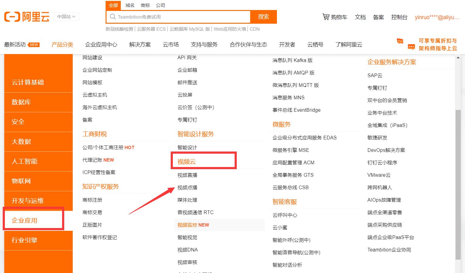Open 智能设计 link
The width and height of the screenshot is (465, 273).
(187, 148)
